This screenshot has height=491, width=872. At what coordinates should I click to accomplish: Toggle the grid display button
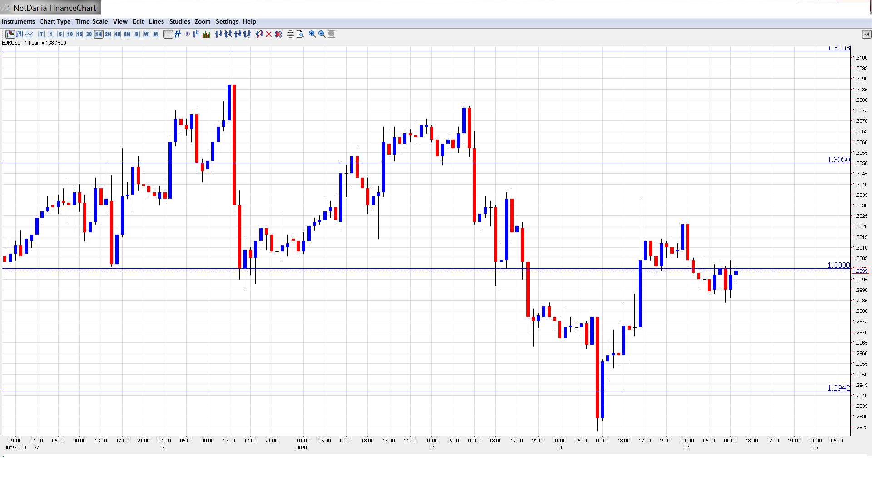click(178, 34)
